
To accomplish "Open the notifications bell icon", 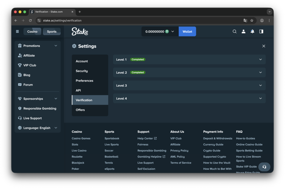I will tap(252, 32).
